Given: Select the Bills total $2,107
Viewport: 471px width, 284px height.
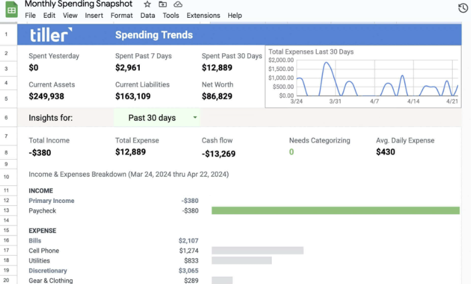Looking at the screenshot, I should (x=188, y=241).
